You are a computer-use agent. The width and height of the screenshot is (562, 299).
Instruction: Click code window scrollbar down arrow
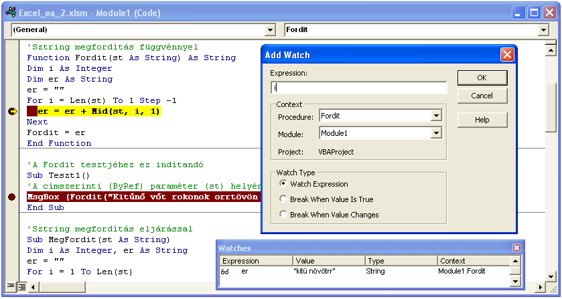point(550,276)
